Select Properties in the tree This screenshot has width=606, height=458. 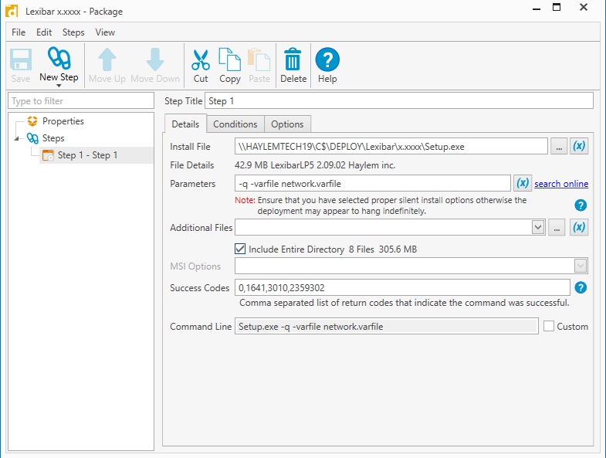click(63, 121)
